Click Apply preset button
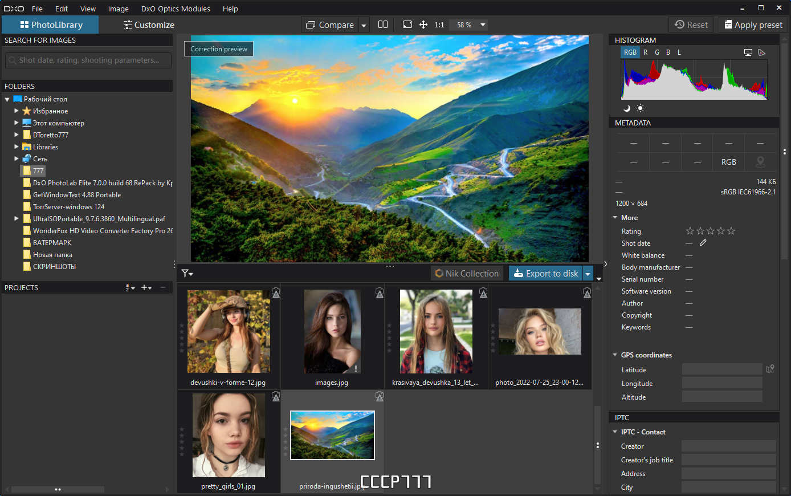Screen dimensions: 791x496 (753, 25)
